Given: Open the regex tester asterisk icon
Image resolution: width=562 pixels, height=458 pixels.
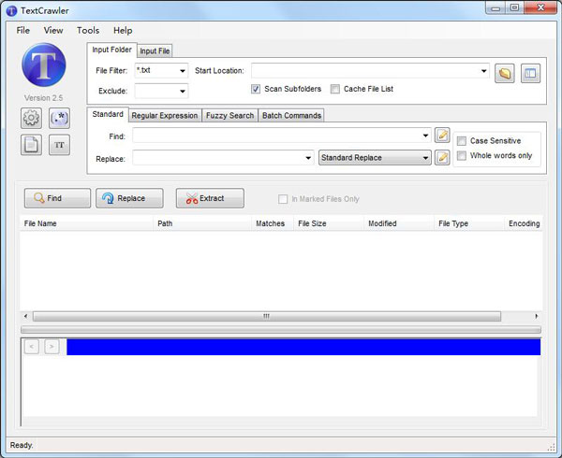Looking at the screenshot, I should 59,118.
